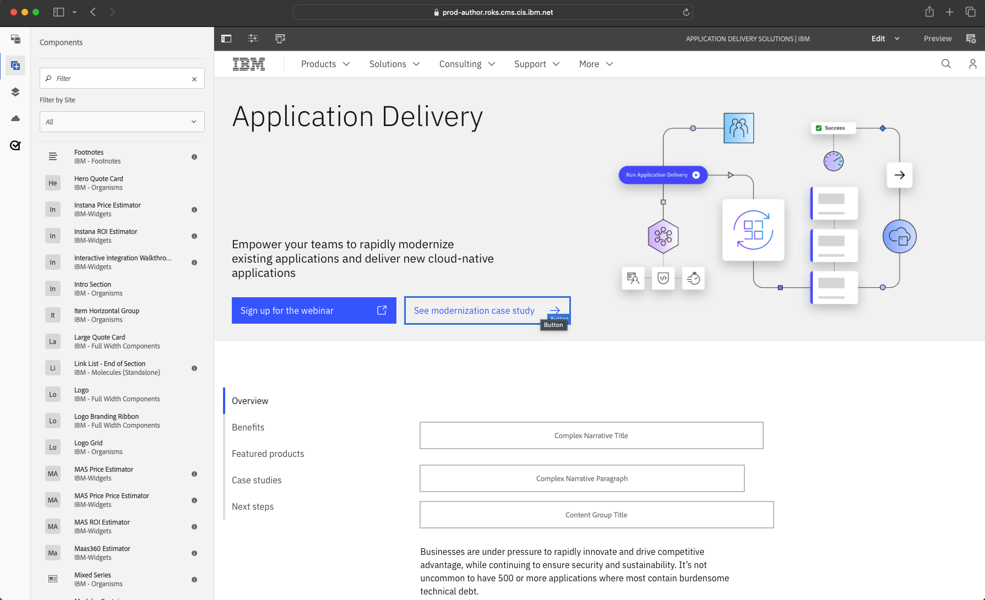The image size is (985, 600).
Task: Open Safari sidebar options chevron
Action: coord(74,12)
